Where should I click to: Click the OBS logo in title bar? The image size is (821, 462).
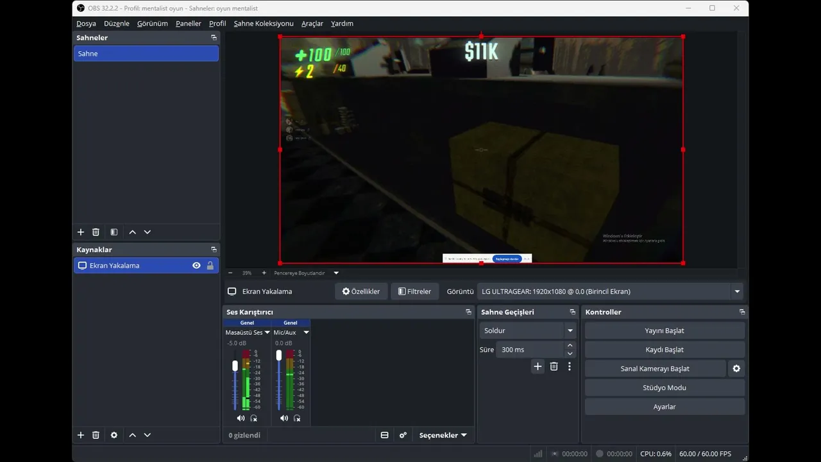click(x=81, y=8)
